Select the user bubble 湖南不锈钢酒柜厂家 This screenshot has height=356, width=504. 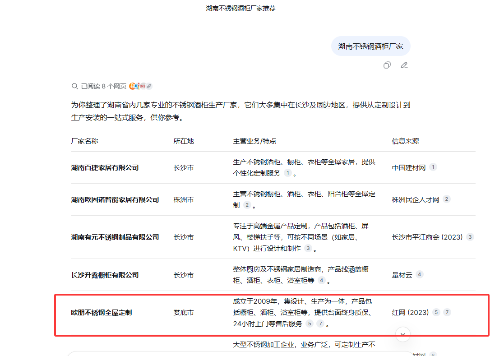(x=370, y=46)
